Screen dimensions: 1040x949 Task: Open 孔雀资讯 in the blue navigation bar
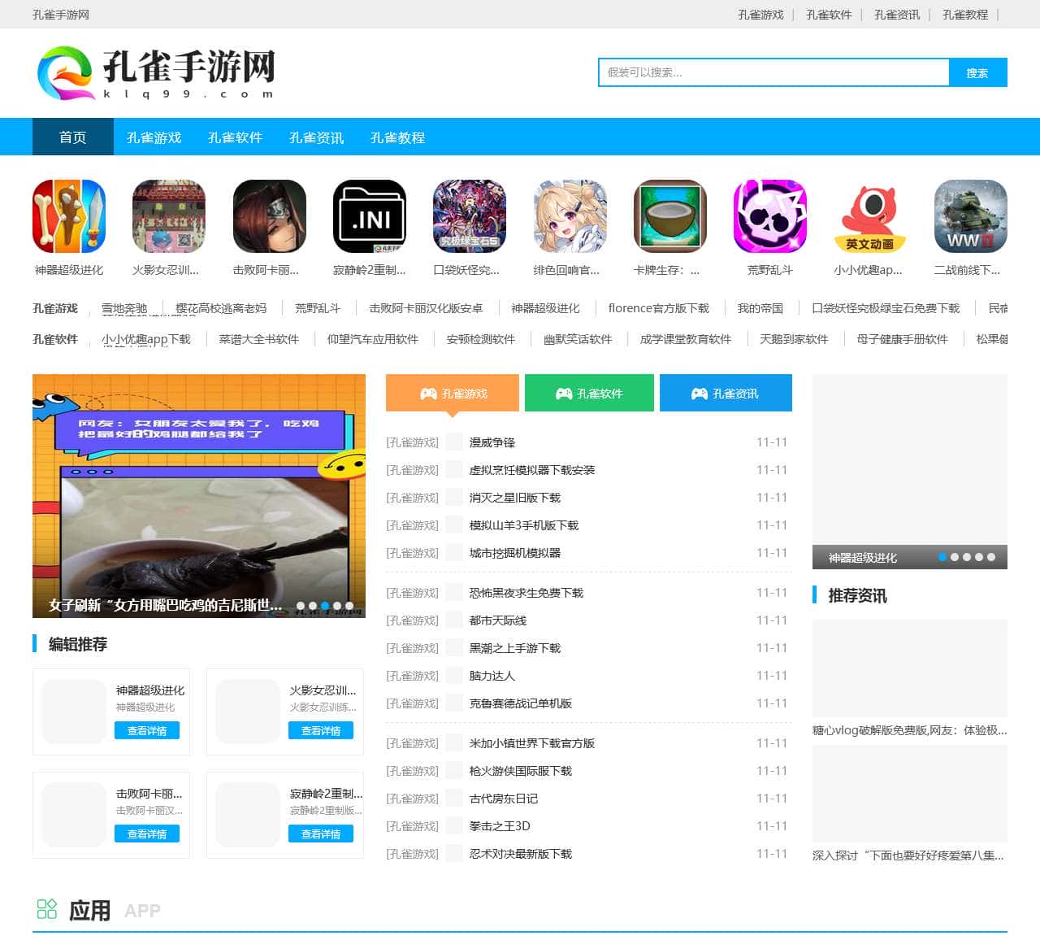[317, 137]
